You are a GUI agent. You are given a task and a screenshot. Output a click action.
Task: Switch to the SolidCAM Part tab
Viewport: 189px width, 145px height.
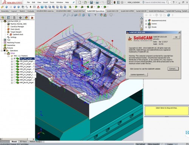pyautogui.click(x=79, y=11)
